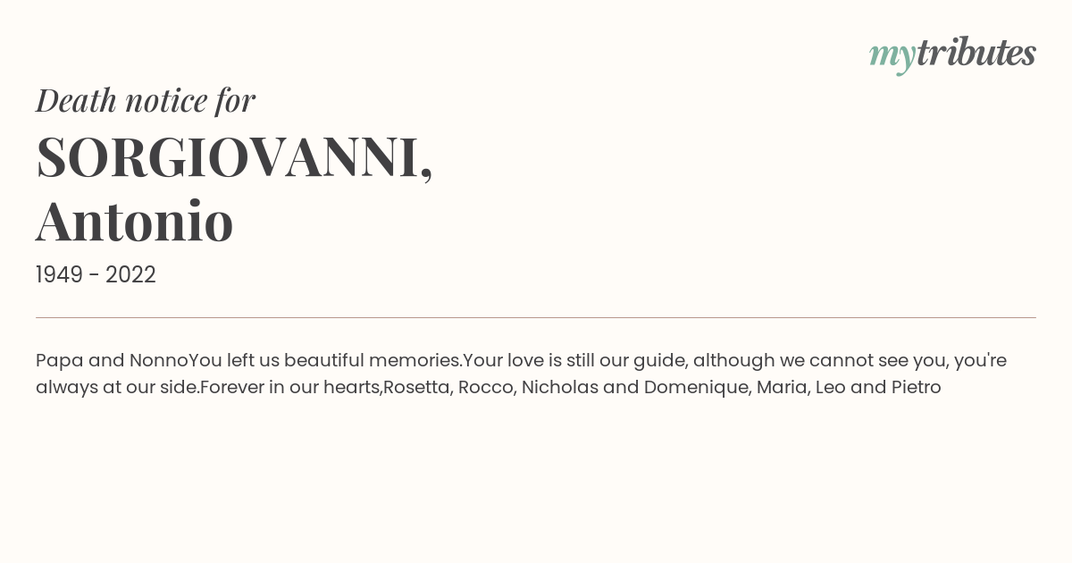1072x563 pixels.
Task: Click the first name Antonio
Action: point(135,220)
